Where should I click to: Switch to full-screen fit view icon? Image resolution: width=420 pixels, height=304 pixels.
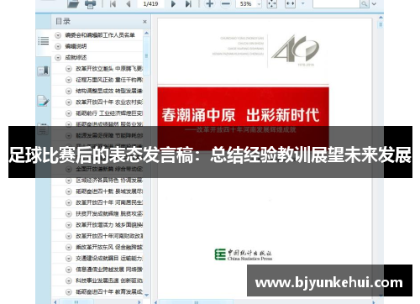tap(272, 4)
